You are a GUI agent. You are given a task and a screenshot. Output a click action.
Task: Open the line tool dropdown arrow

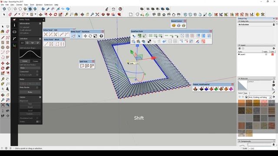pos(19,14)
